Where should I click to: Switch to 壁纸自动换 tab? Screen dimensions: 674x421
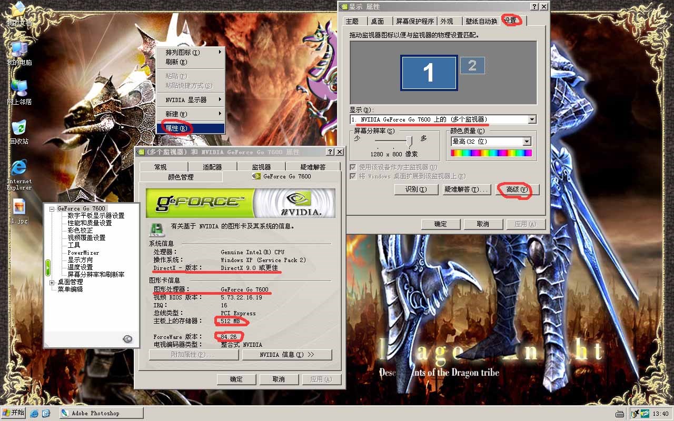coord(481,21)
